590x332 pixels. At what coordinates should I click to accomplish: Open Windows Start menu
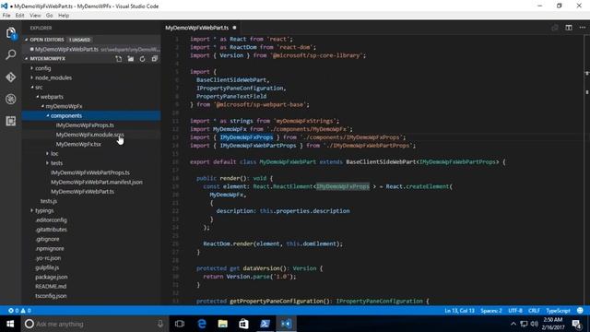tap(10, 324)
